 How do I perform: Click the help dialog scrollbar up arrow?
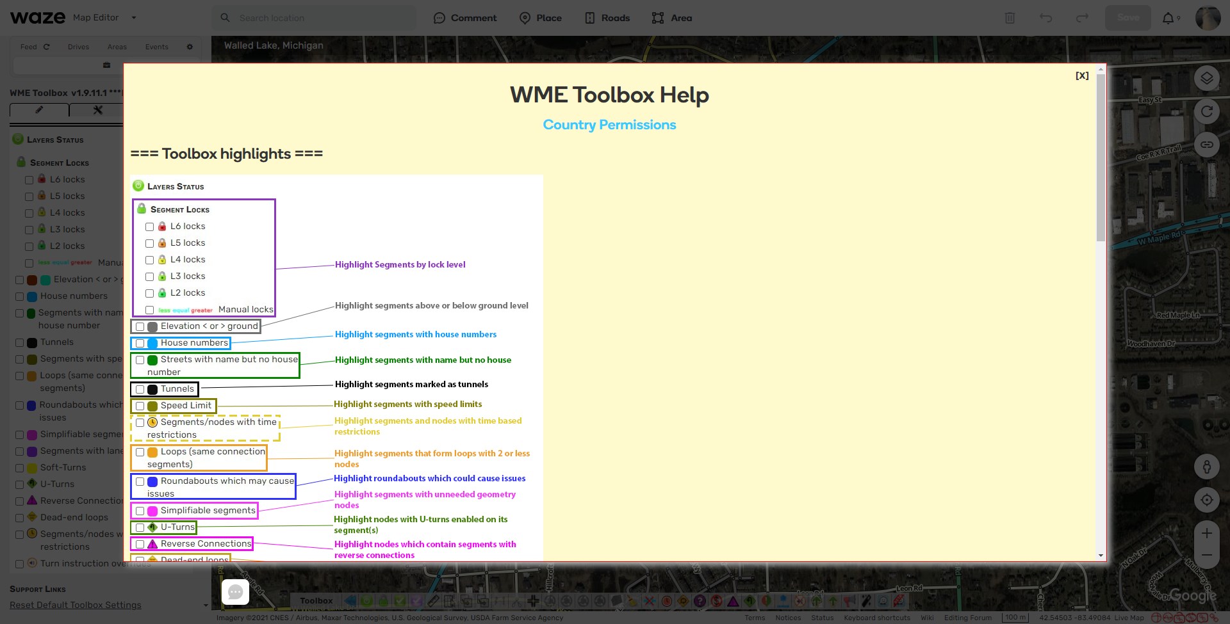[1101, 68]
